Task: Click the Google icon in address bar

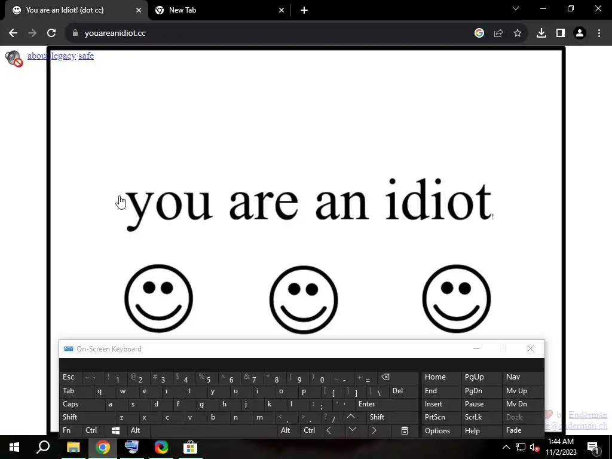Action: (x=479, y=33)
